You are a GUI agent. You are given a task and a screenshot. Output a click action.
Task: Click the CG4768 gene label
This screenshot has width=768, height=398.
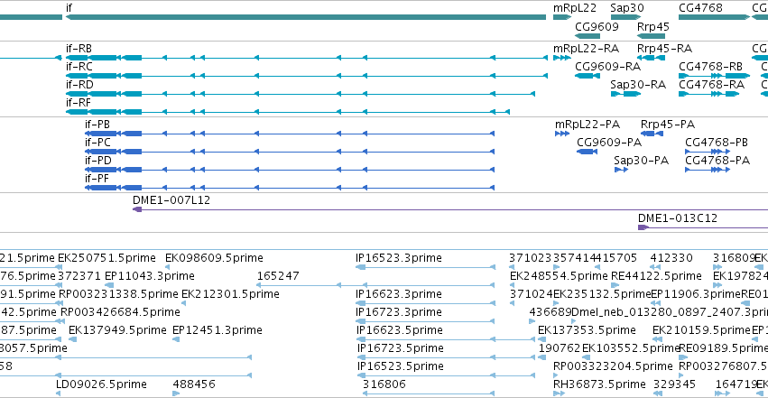[x=701, y=8]
